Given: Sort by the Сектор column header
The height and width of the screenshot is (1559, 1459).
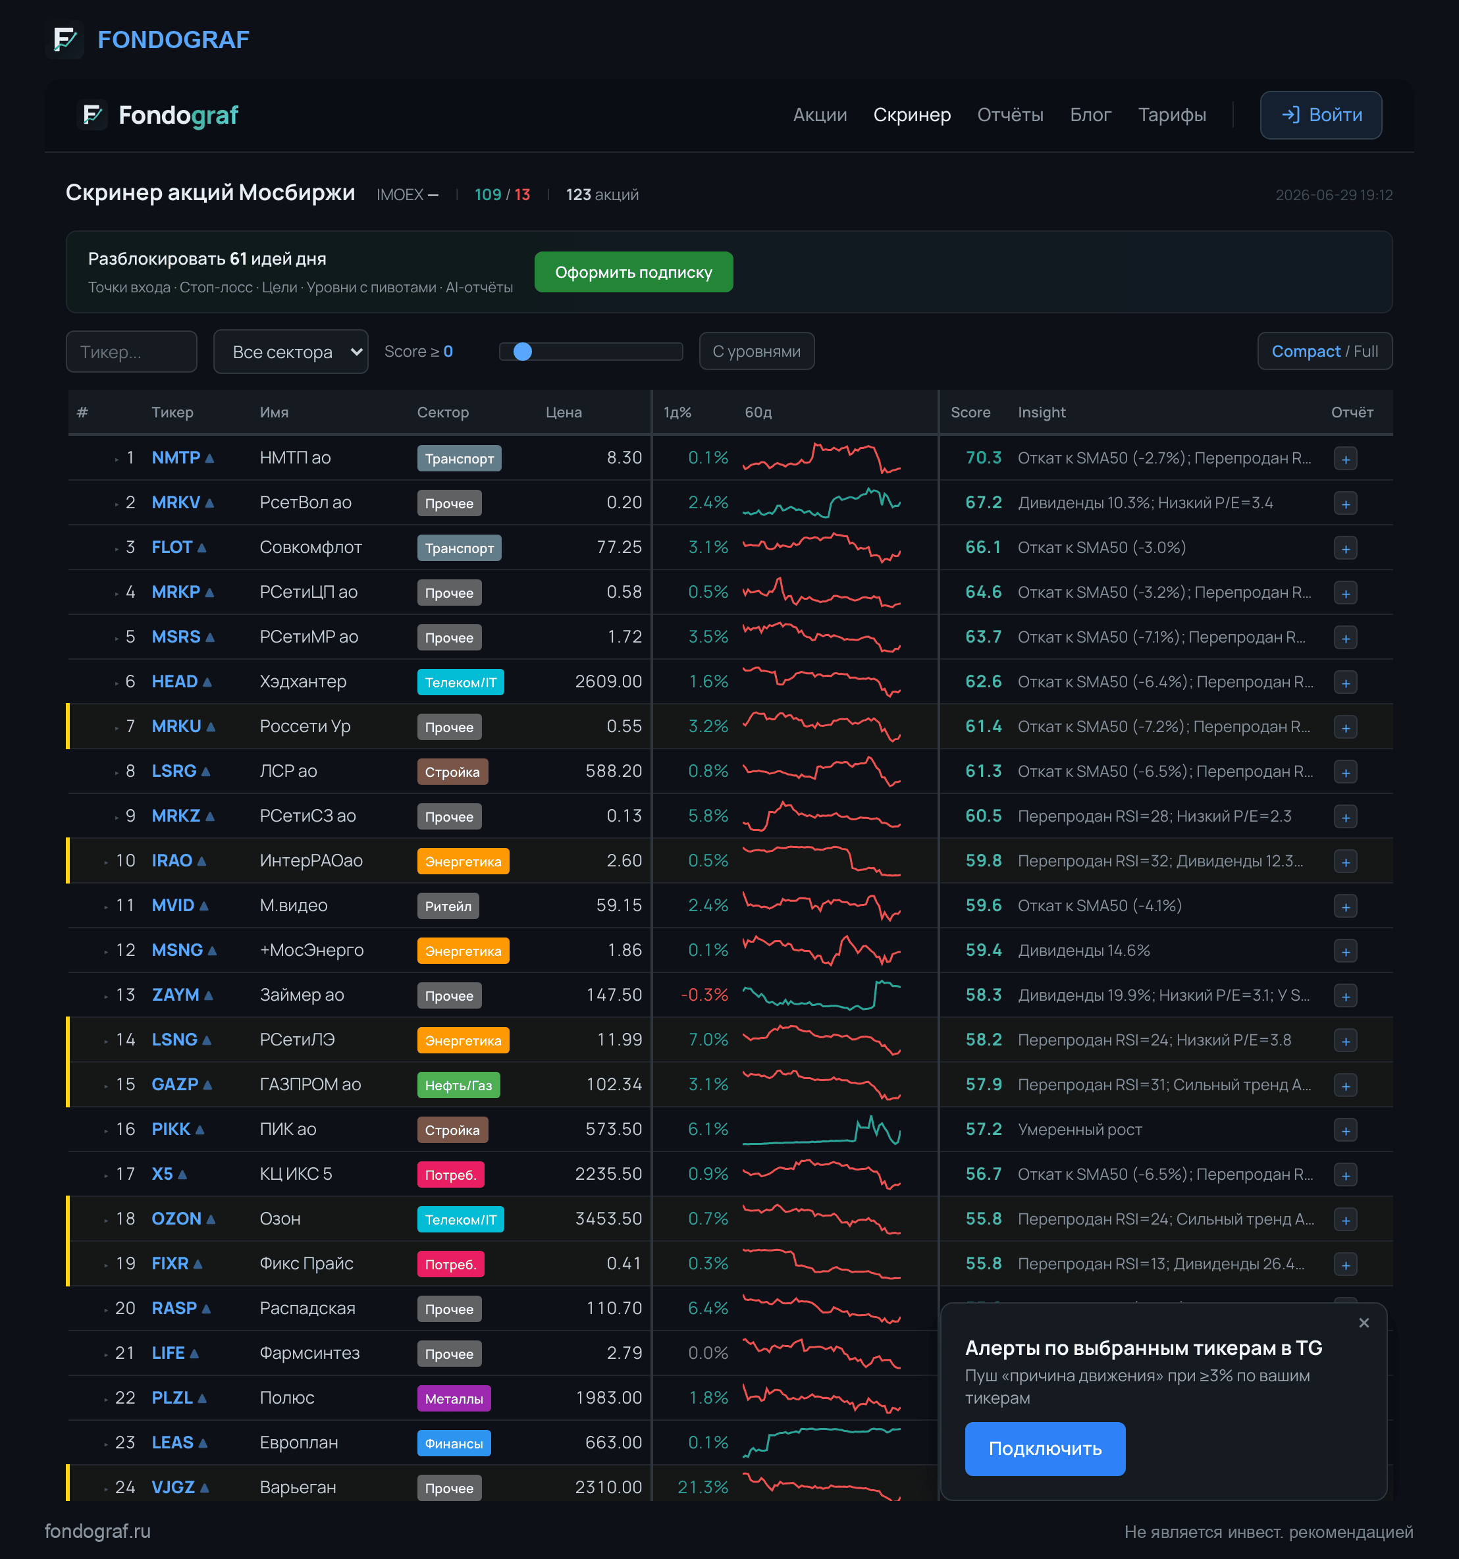Looking at the screenshot, I should point(443,413).
